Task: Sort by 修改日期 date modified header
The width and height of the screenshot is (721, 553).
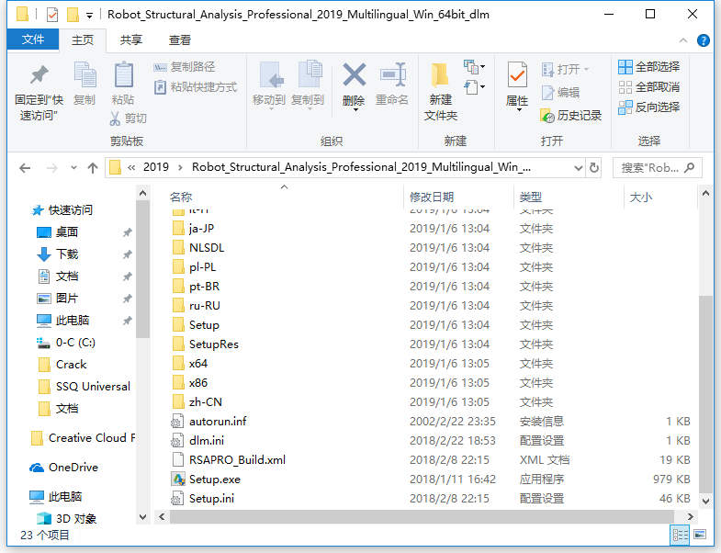Action: click(432, 197)
